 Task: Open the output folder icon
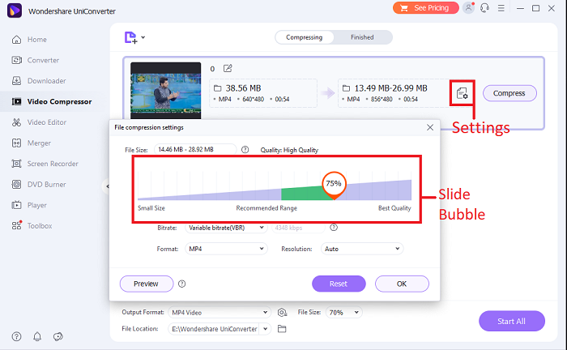(282, 329)
